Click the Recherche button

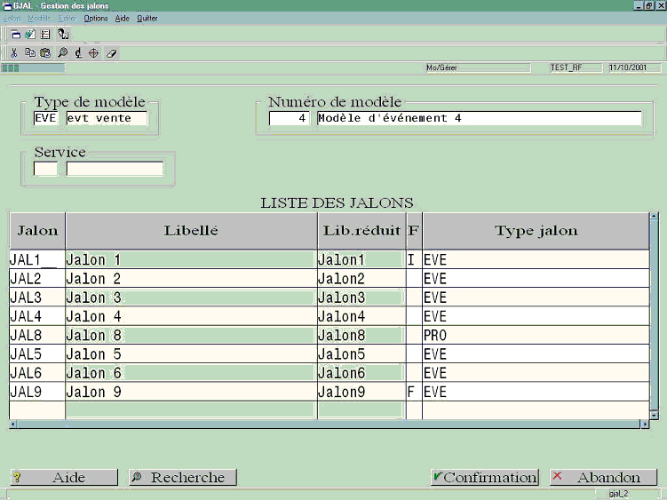(x=183, y=477)
